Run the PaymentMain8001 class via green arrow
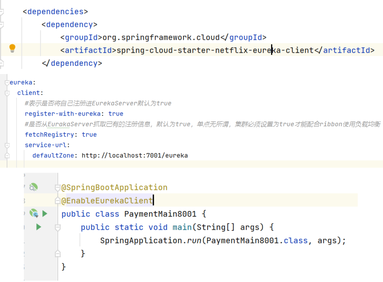 tap(45, 214)
